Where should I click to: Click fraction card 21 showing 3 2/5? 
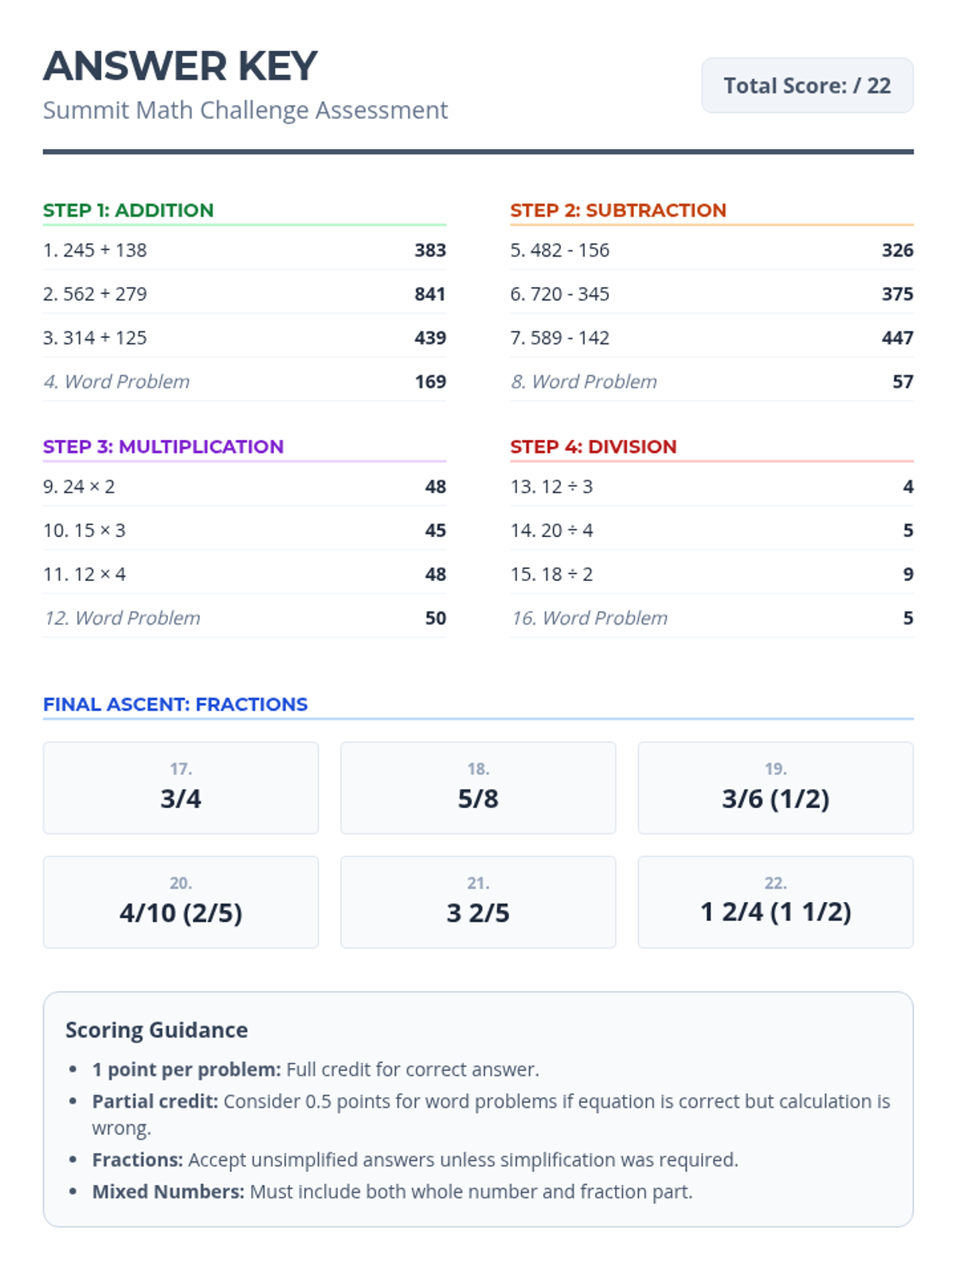[x=478, y=902]
